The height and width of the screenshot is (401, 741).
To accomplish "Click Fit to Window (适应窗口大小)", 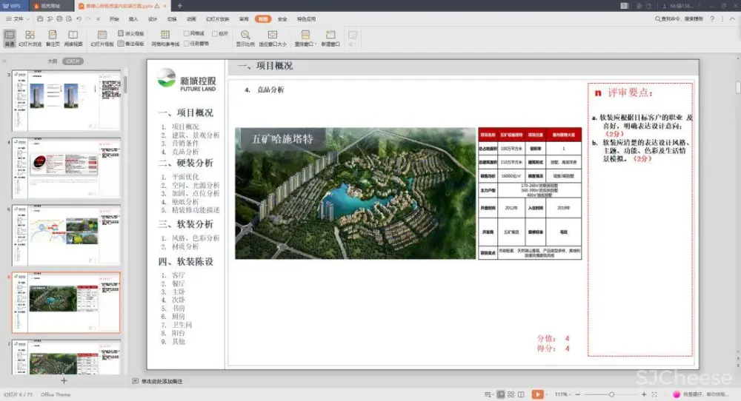I will (x=273, y=38).
